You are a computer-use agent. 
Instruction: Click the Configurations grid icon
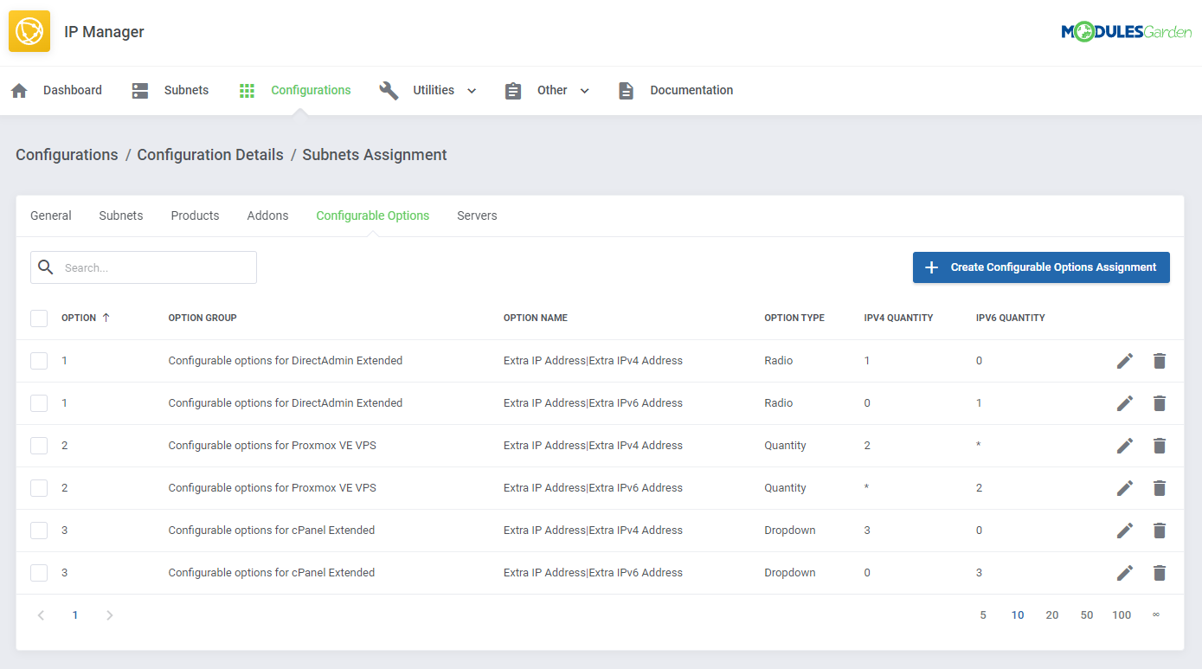247,89
